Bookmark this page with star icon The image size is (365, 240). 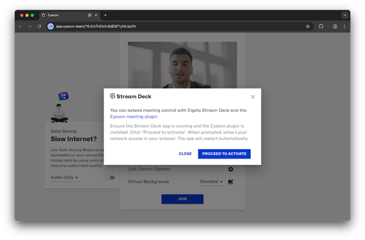(308, 26)
